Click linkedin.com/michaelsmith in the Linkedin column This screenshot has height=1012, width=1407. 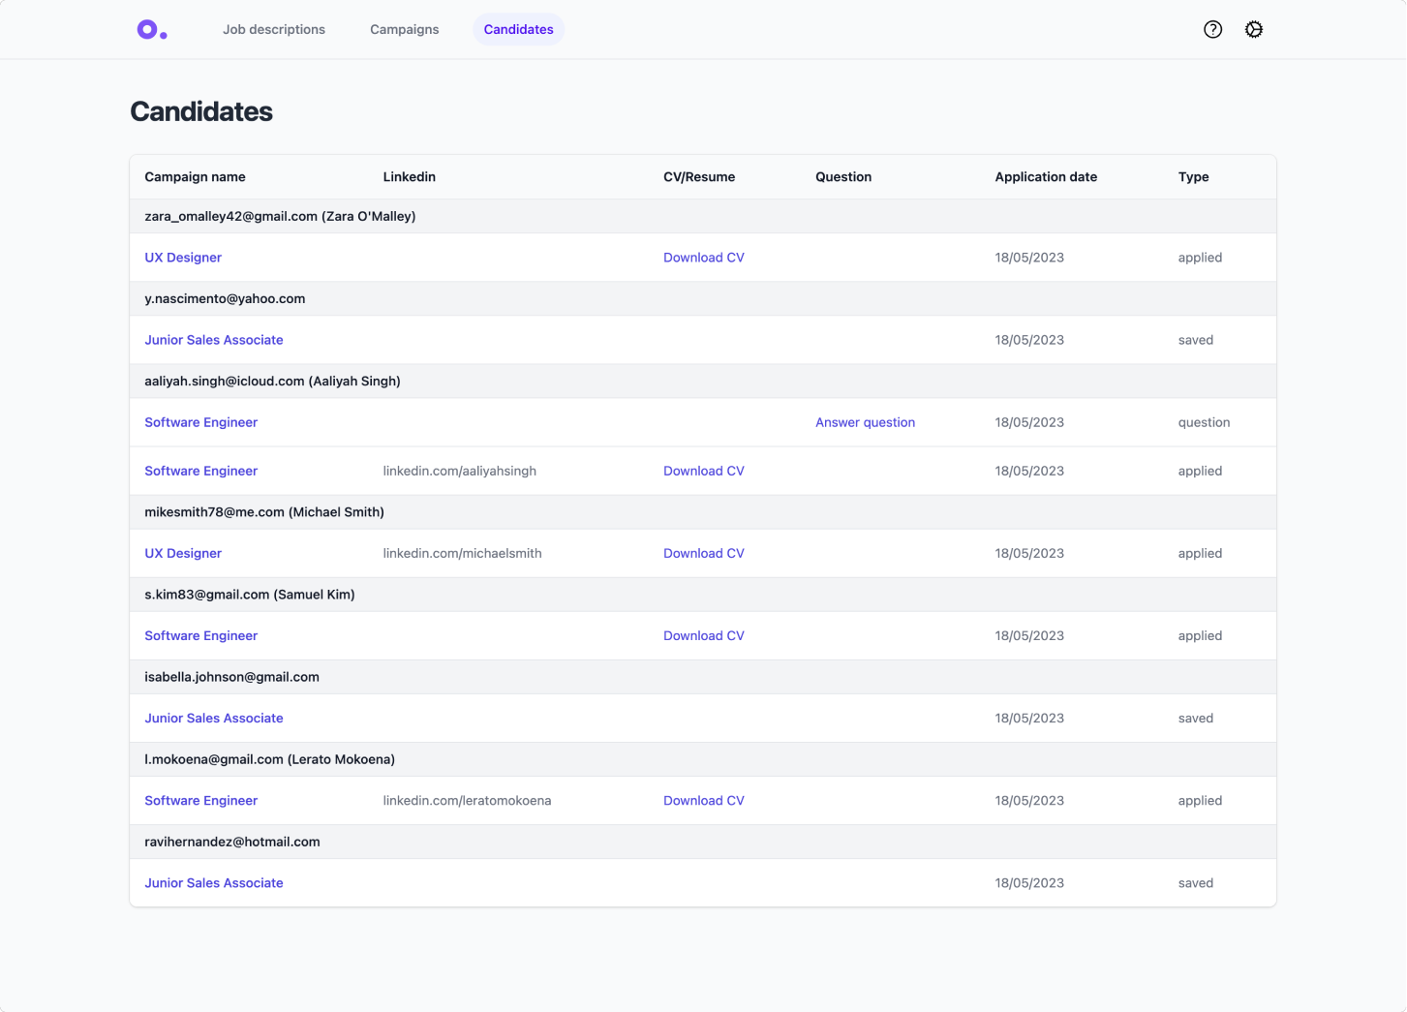(462, 552)
